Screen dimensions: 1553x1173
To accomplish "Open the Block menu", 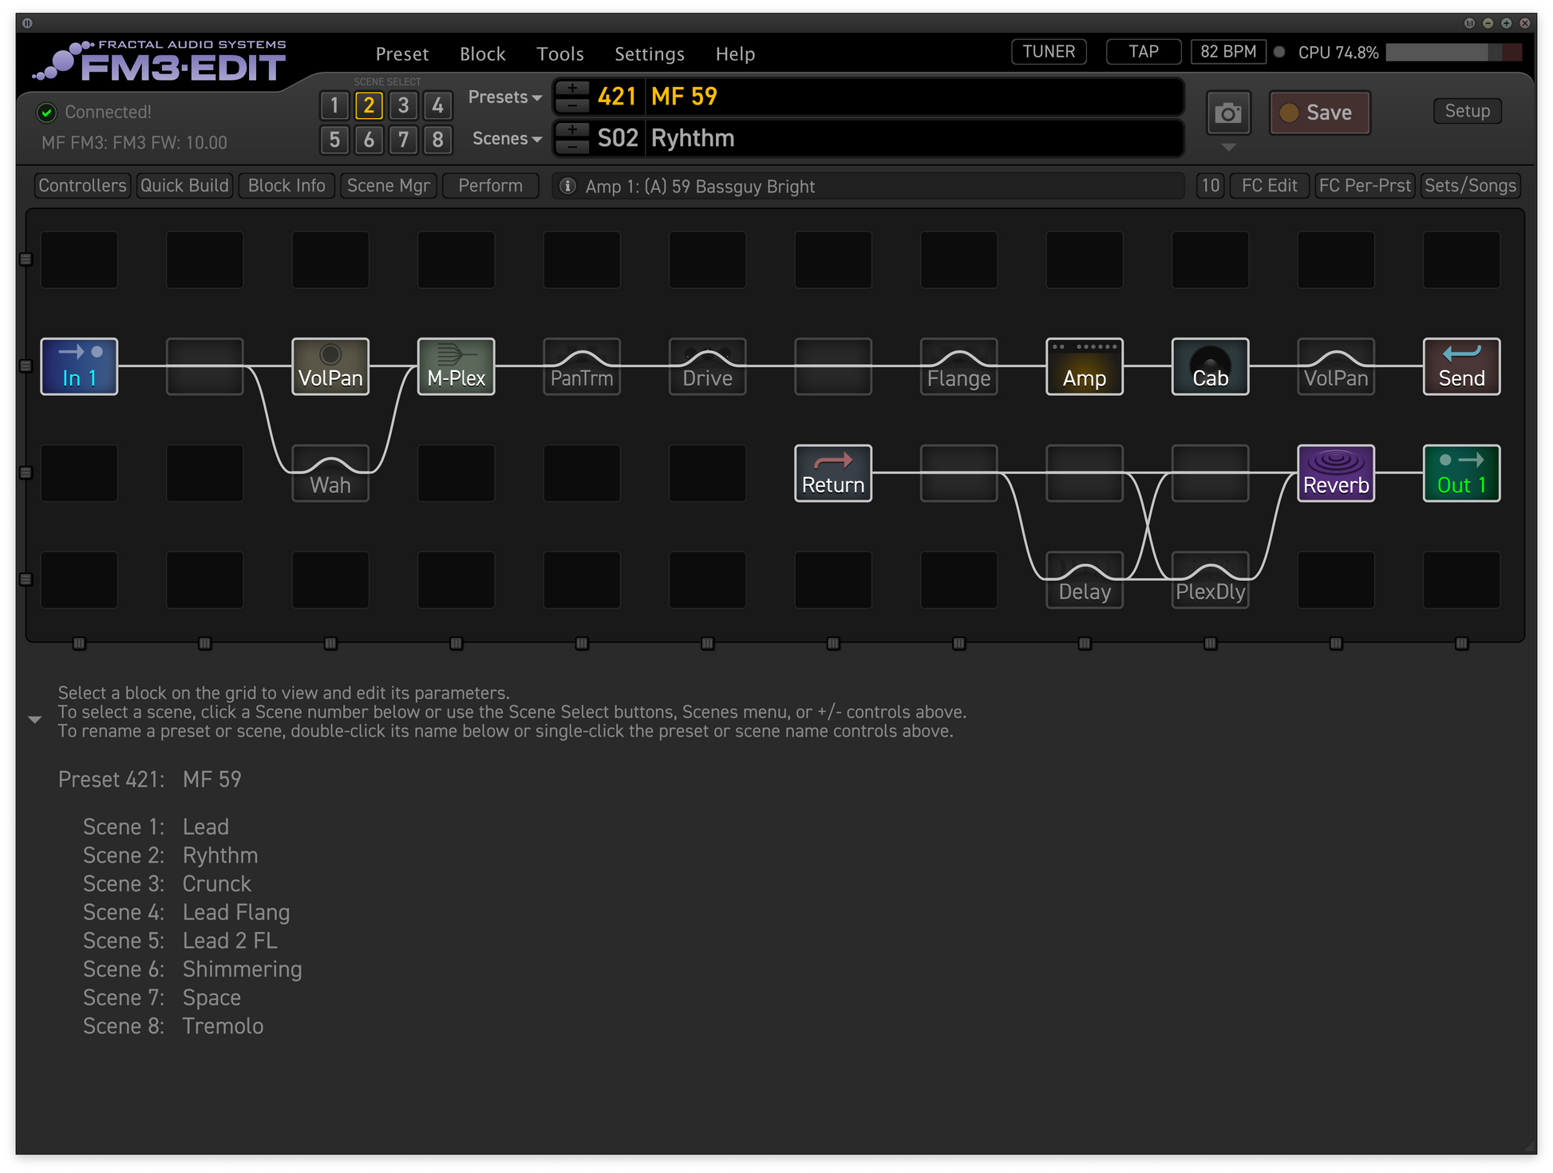I will [x=482, y=54].
